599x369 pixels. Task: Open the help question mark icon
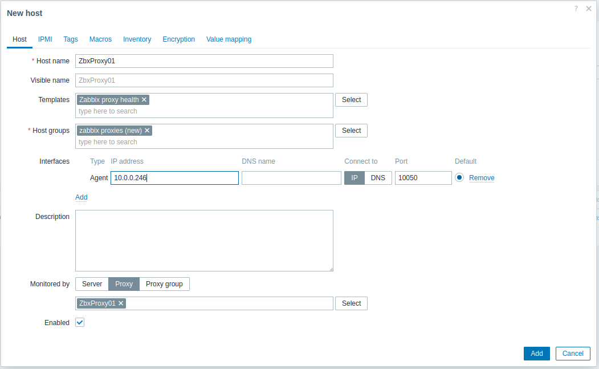point(576,9)
